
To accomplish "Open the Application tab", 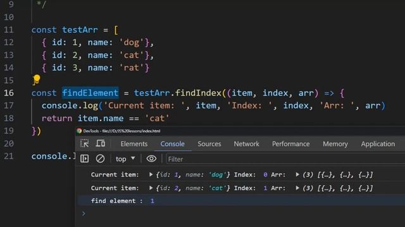I will pos(378,144).
